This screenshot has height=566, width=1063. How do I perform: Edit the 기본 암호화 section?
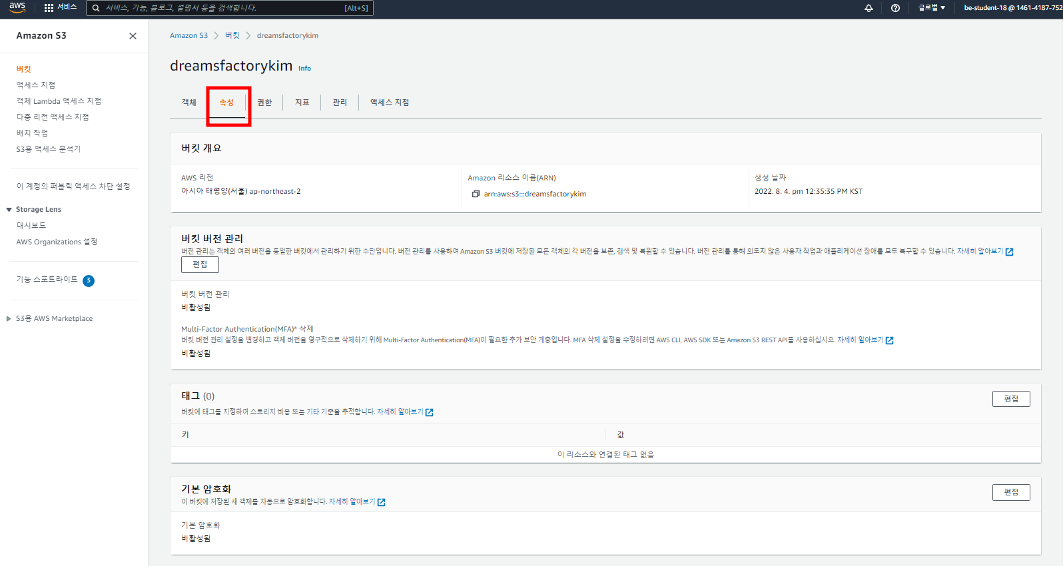[x=1011, y=492]
